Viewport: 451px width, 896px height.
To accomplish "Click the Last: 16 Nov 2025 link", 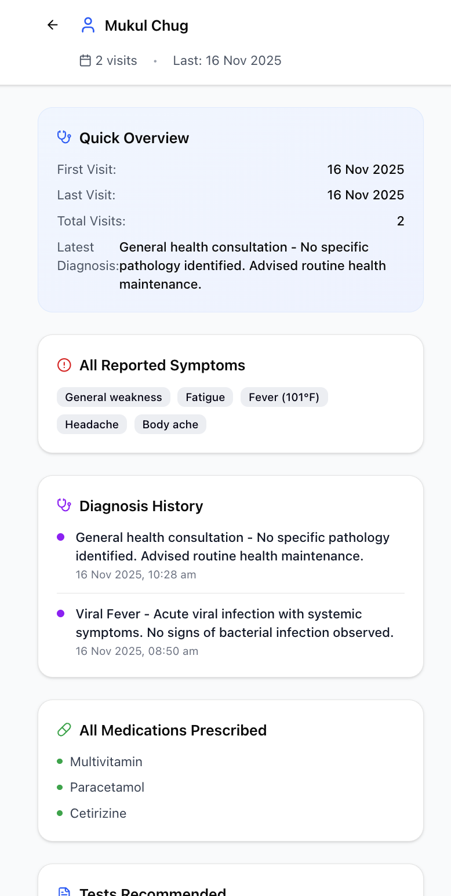I will coord(227,60).
